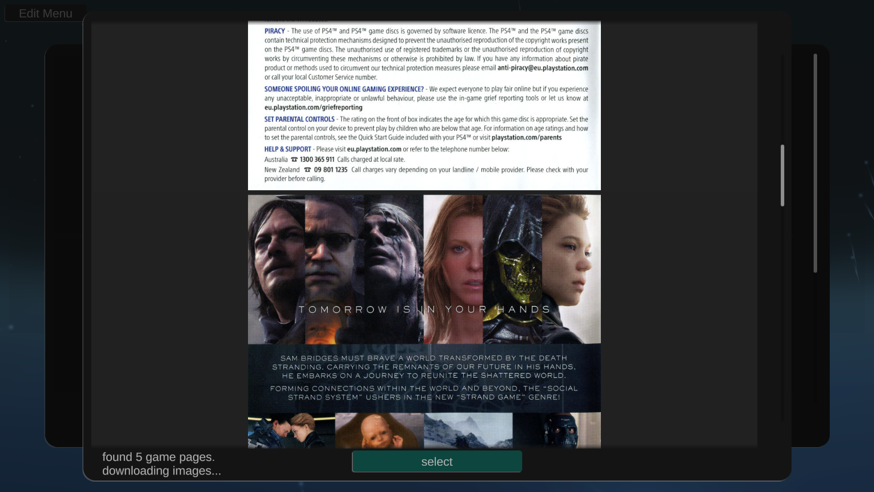Click the black skull mask screenshot
This screenshot has width=874, height=492.
[x=557, y=432]
